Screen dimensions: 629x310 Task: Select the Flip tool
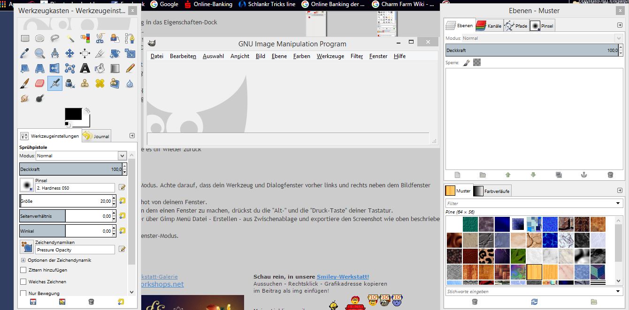55,68
